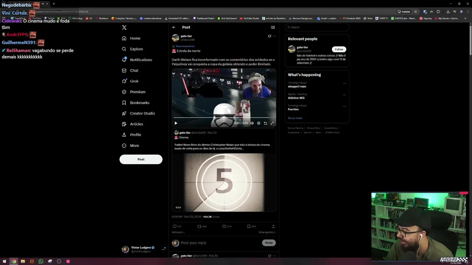Play the Darth Vader video

(x=176, y=123)
